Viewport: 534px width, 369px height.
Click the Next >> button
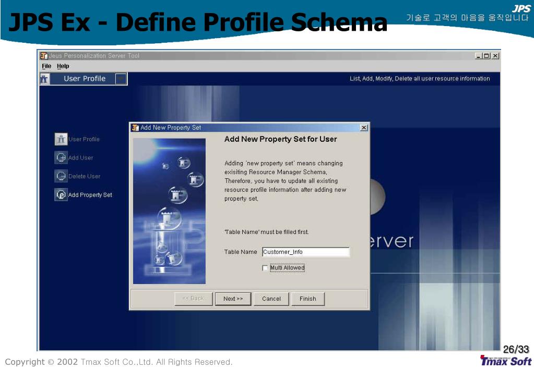(x=233, y=299)
